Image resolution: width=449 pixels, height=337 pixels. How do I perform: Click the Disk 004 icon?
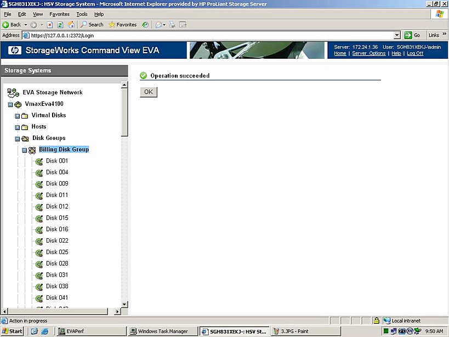coord(39,173)
